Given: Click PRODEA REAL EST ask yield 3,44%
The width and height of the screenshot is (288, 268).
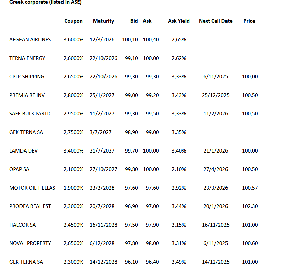Looking at the screenshot, I should pos(178,206).
